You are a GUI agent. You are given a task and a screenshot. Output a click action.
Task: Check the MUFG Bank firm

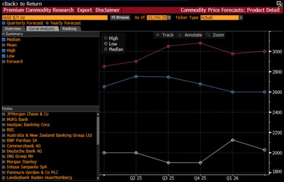pos(4,119)
